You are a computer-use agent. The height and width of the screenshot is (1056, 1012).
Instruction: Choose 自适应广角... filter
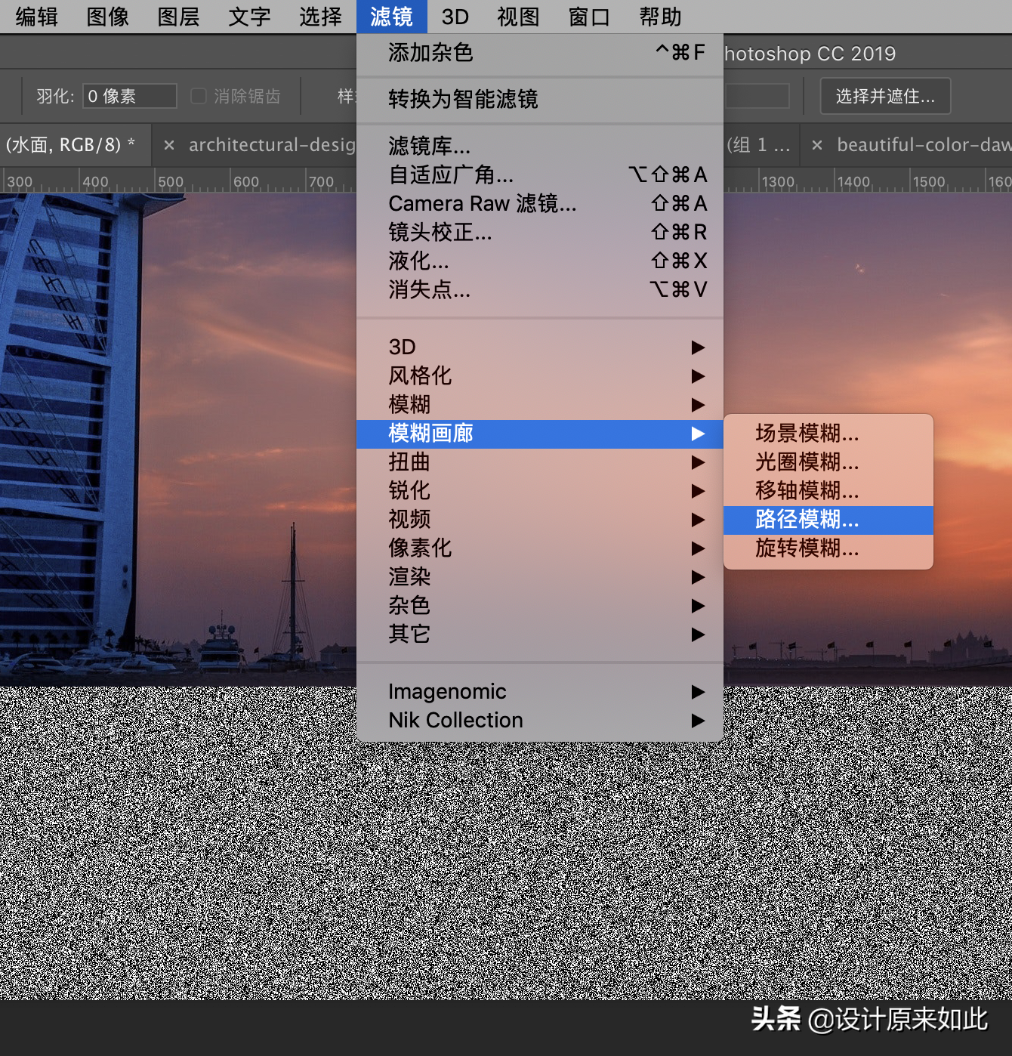pos(540,174)
